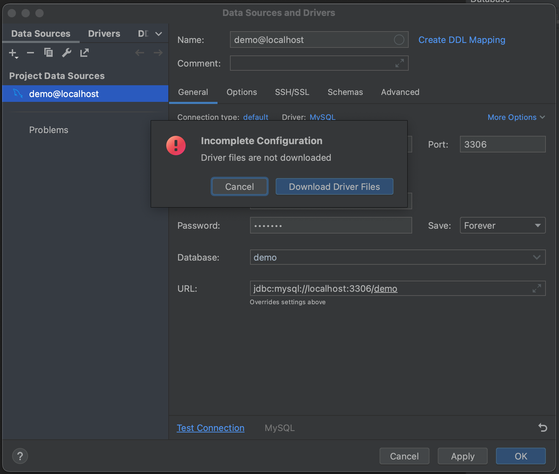Click the Port field showing 3306

pyautogui.click(x=503, y=144)
